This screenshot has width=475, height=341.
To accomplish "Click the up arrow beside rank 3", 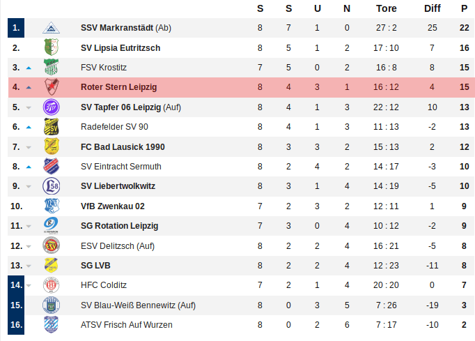I will (x=29, y=68).
